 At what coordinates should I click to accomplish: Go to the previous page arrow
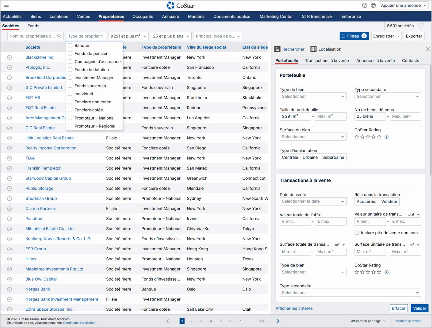168,321
